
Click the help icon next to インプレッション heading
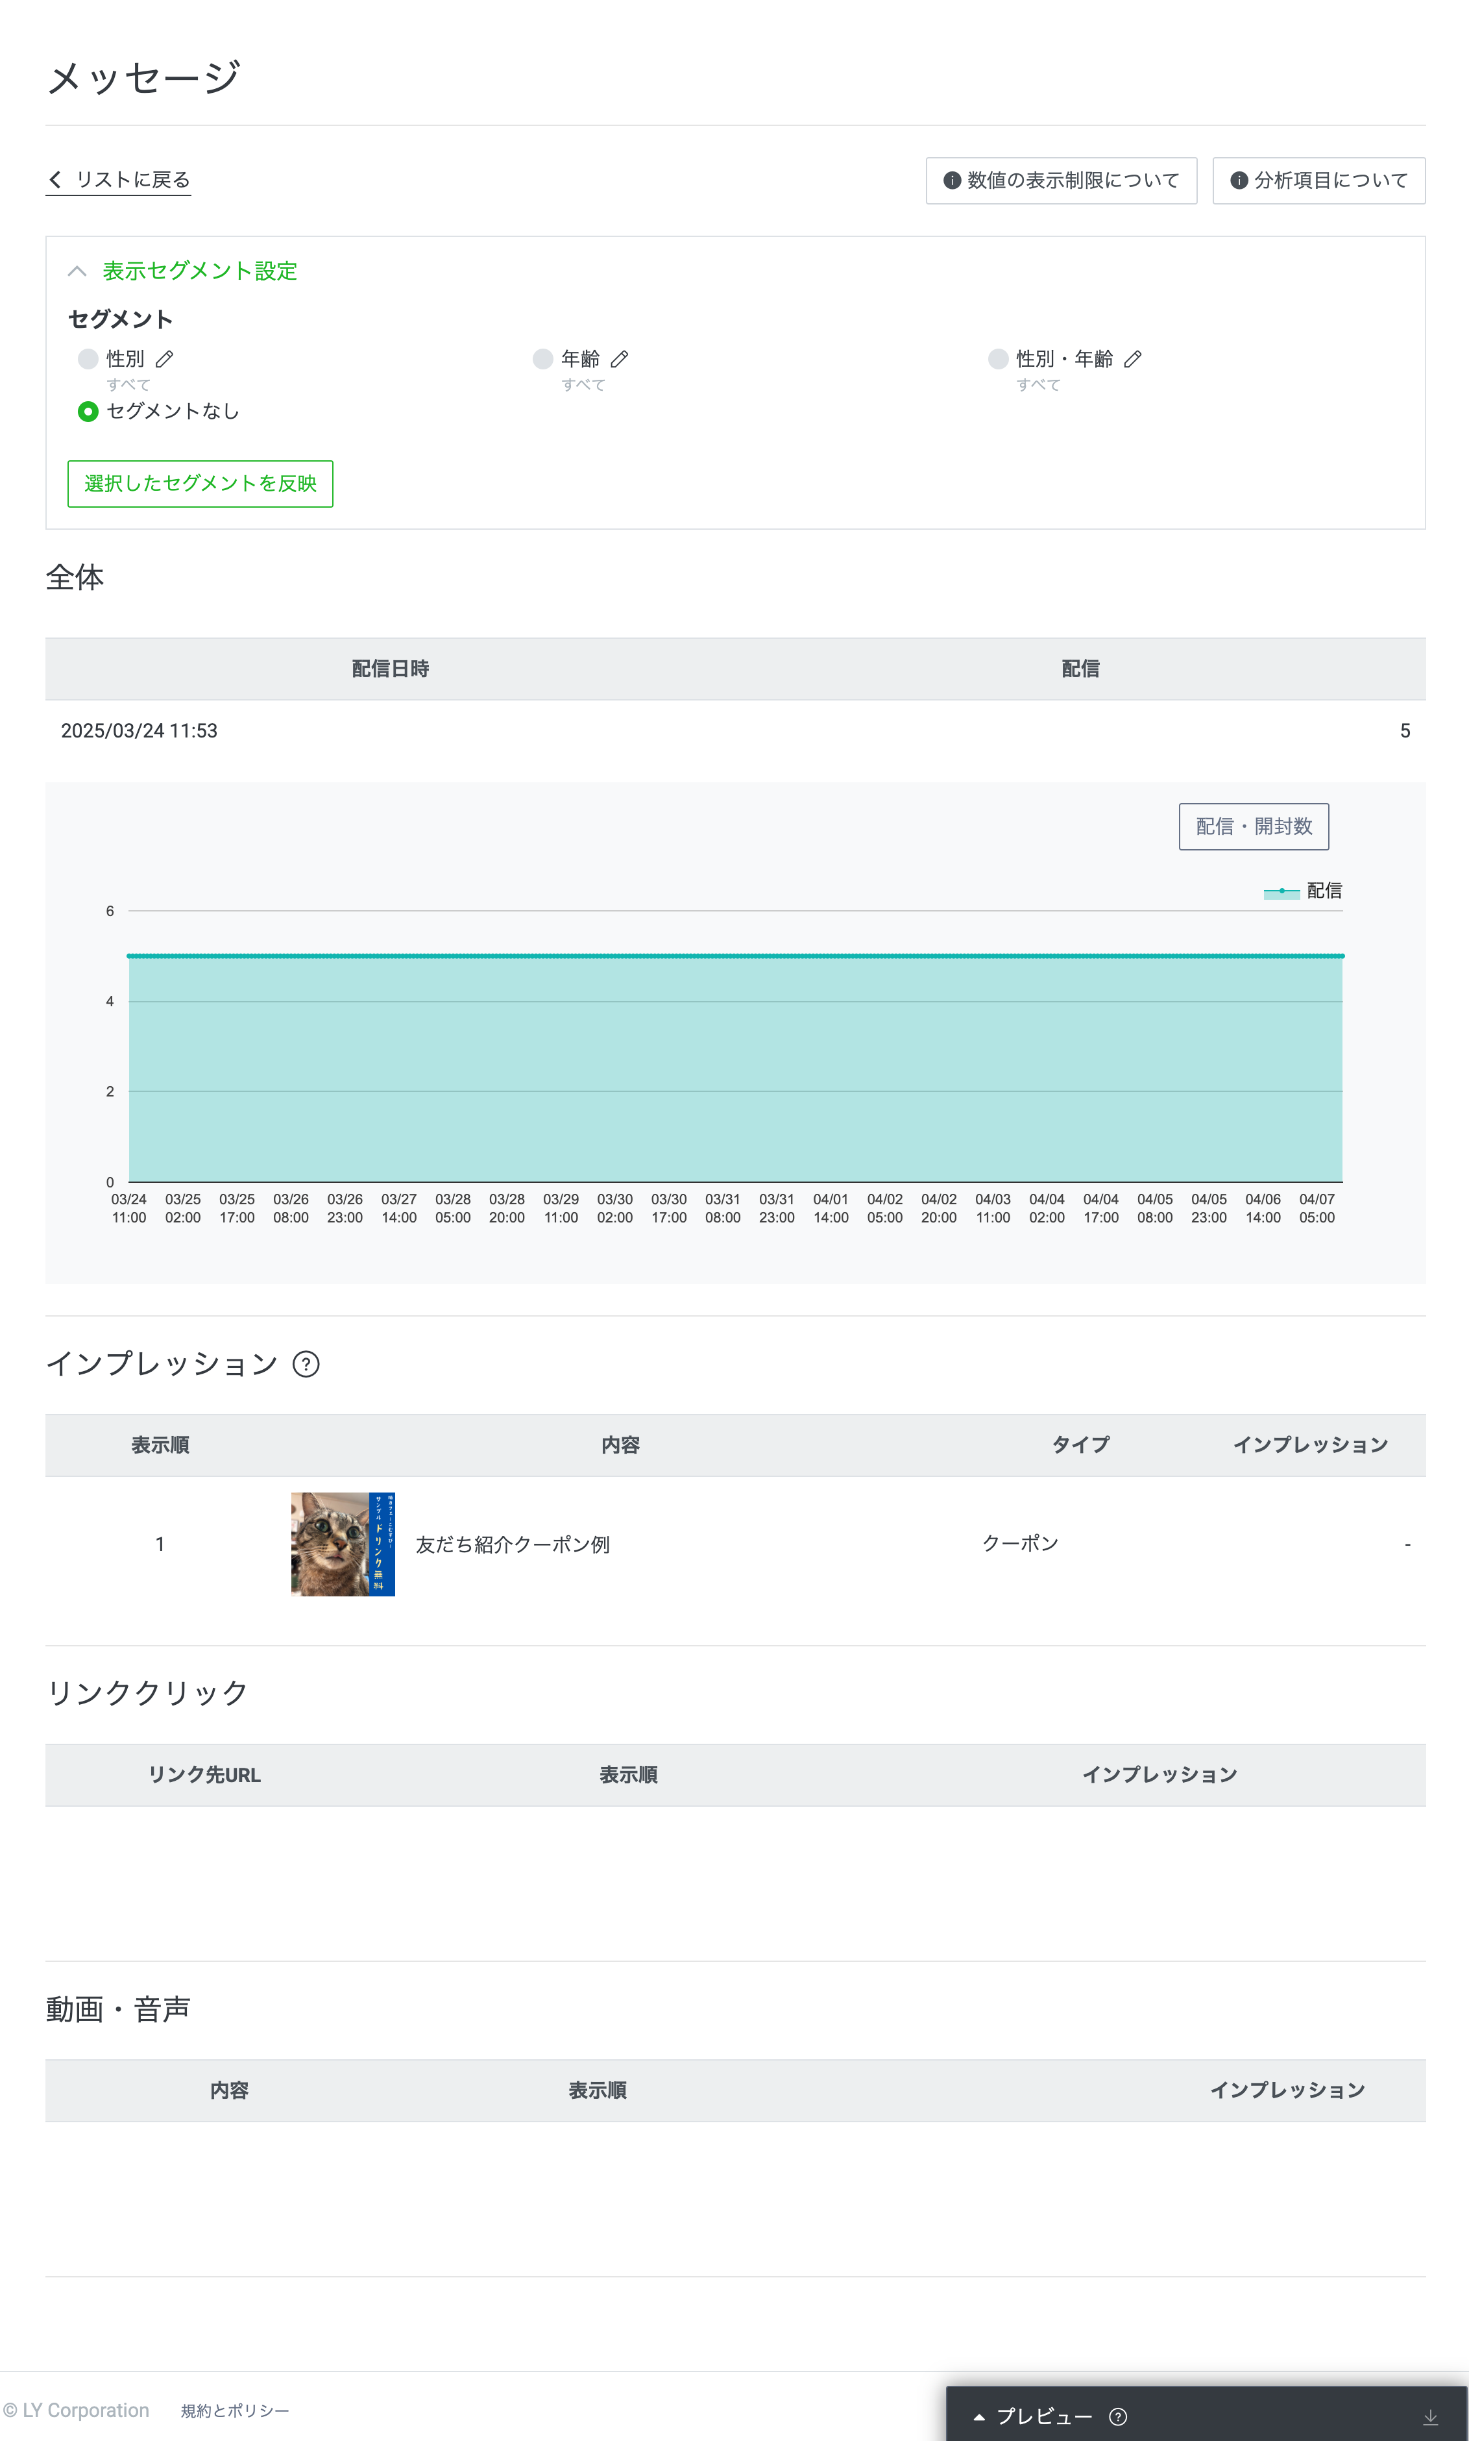coord(306,1363)
